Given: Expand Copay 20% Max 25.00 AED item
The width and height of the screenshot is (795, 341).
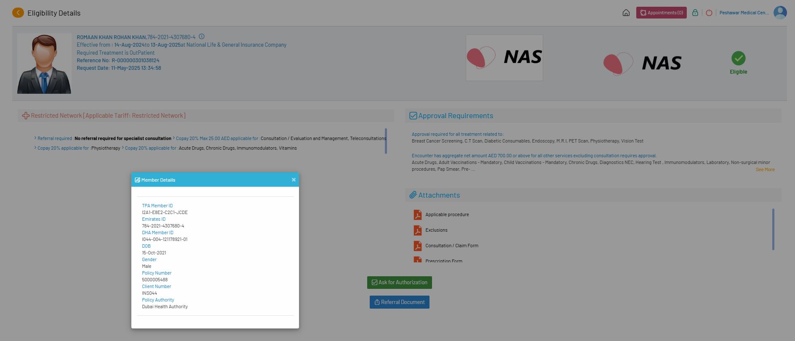Looking at the screenshot, I should pyautogui.click(x=174, y=138).
